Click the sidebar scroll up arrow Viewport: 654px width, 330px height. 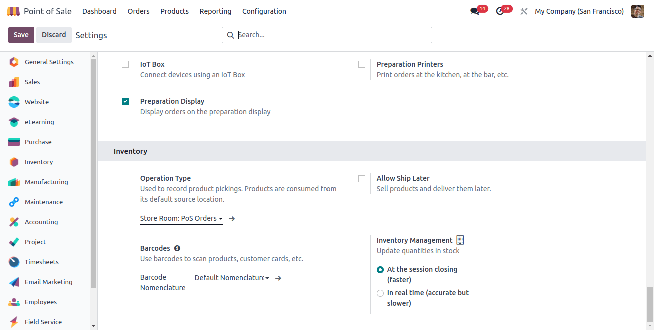click(x=93, y=55)
